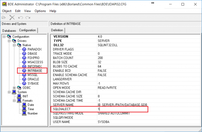This screenshot has height=132, width=202.
Task: Click the VERSION value 4.0
Action: coord(100,37)
